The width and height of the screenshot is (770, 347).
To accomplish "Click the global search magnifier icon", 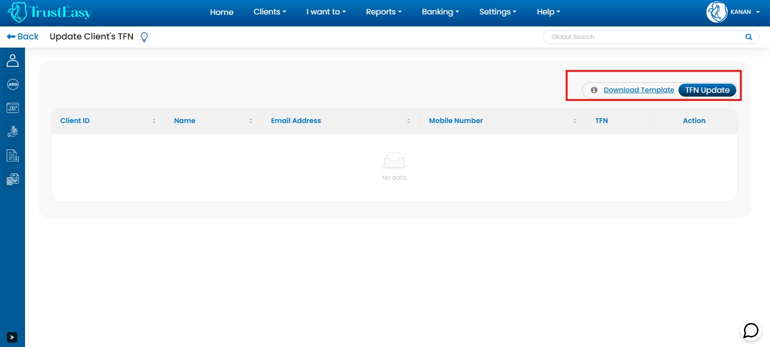I will pos(748,37).
